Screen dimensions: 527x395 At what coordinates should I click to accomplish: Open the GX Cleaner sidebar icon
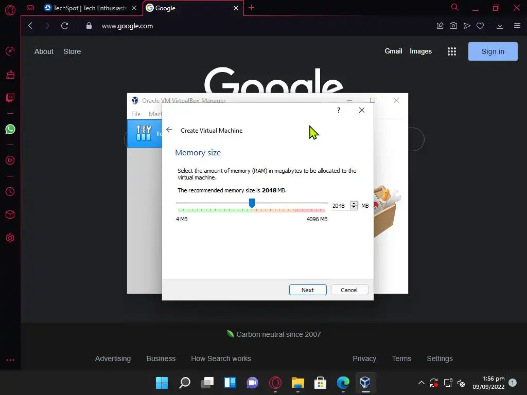[10, 75]
